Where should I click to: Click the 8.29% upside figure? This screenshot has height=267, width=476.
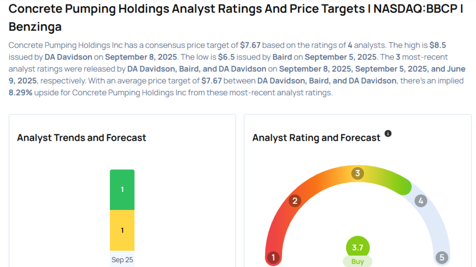coord(21,92)
